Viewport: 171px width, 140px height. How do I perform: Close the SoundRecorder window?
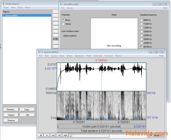(x=166, y=4)
